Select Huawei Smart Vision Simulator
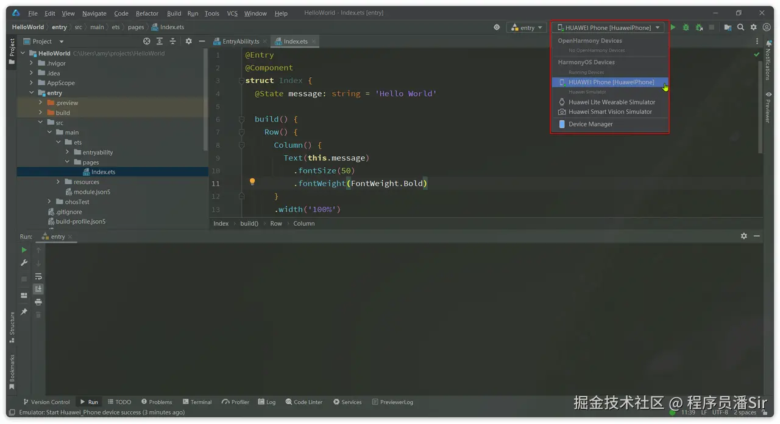 [x=609, y=112]
